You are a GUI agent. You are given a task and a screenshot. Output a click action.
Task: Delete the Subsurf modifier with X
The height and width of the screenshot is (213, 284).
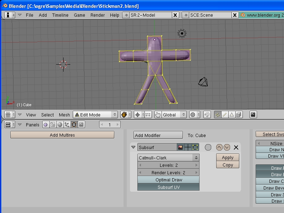pyautogui.click(x=236, y=147)
